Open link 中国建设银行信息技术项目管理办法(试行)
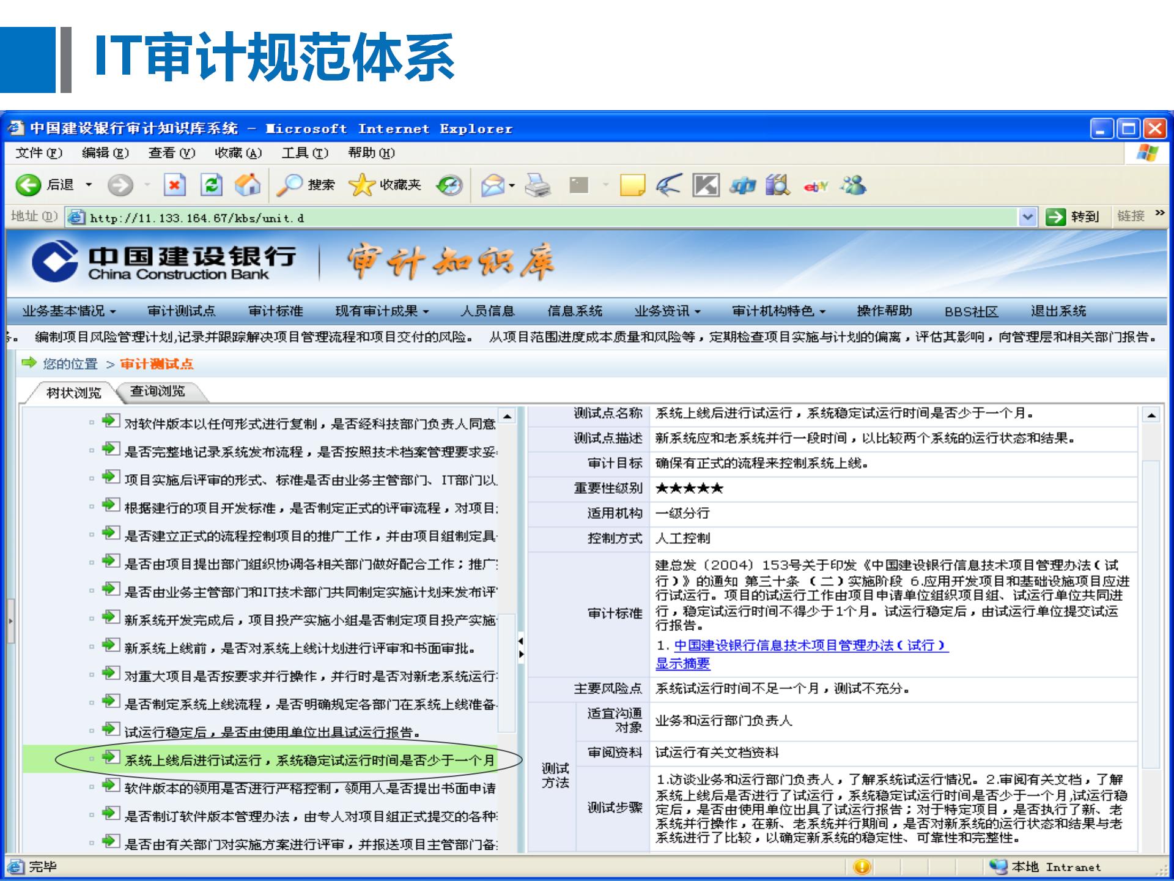1174x881 pixels. pyautogui.click(x=811, y=645)
